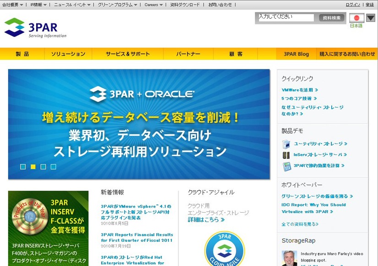Image resolution: width=378 pixels, height=266 pixels.
Task: Click IDC Report Why You Should Virtualize link
Action: [x=313, y=208]
